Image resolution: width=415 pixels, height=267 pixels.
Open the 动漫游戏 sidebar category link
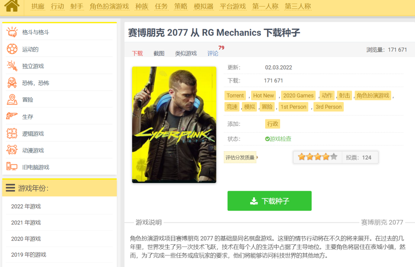pos(33,150)
